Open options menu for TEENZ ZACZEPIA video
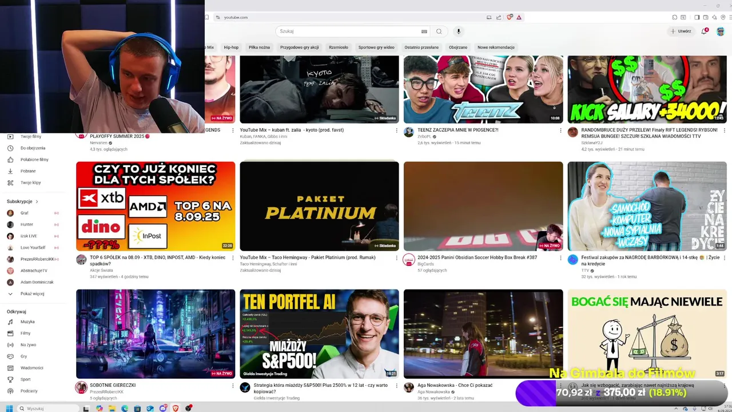Screen dimensions: 732x412 tap(560, 130)
